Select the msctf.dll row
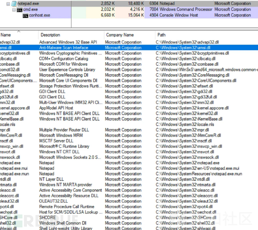This screenshot has height=230, width=258. 129,141
